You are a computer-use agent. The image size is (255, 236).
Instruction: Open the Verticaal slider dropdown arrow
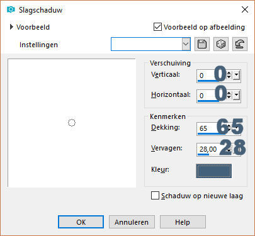[x=237, y=75]
